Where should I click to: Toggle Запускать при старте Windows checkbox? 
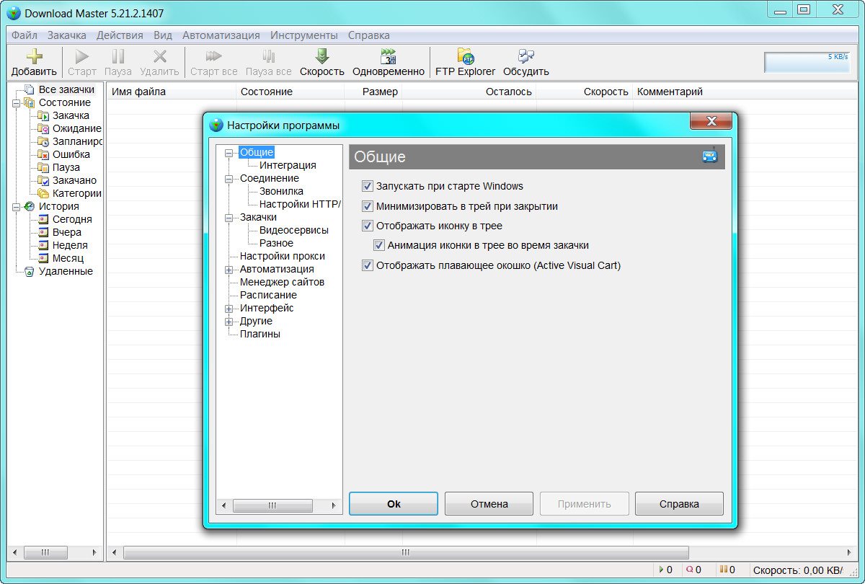pyautogui.click(x=368, y=186)
